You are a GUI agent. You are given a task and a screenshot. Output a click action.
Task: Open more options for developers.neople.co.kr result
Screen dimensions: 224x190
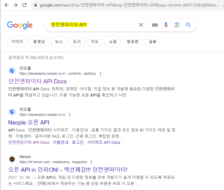70,115
